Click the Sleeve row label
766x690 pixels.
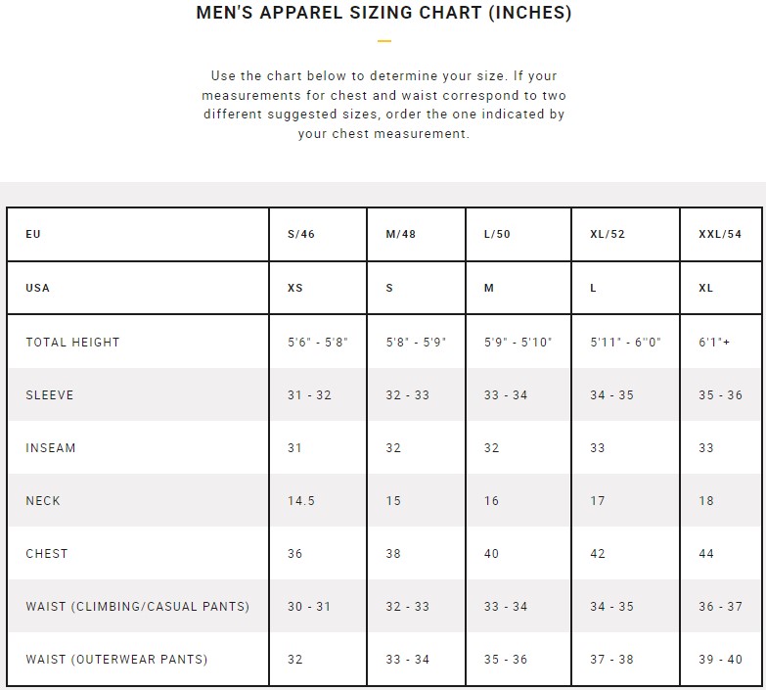pyautogui.click(x=49, y=394)
